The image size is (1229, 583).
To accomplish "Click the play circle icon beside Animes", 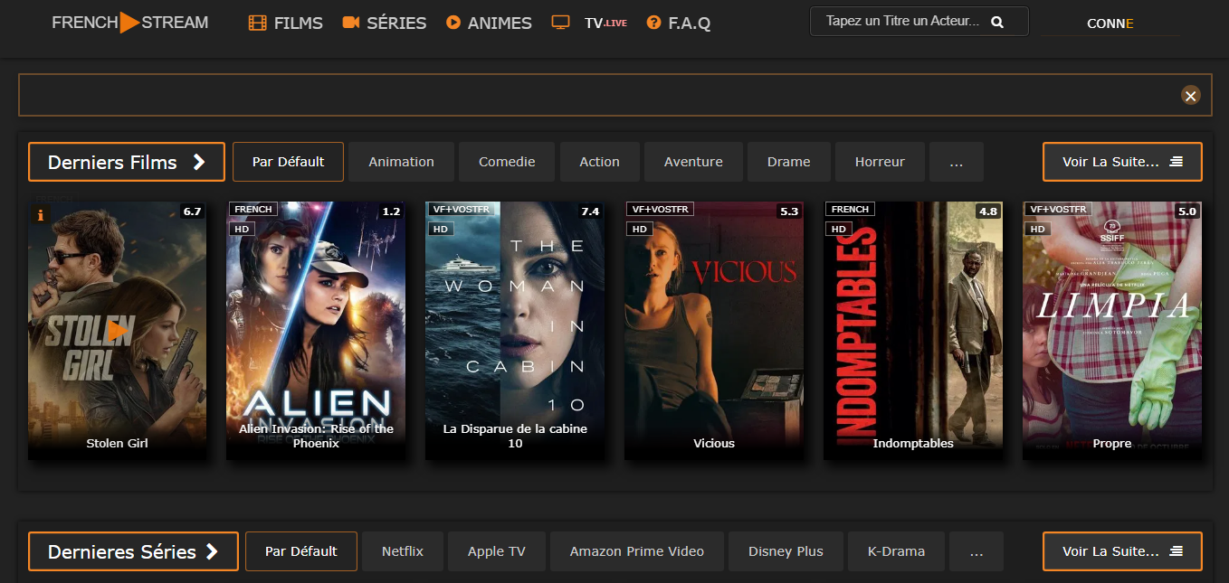I will click(453, 23).
